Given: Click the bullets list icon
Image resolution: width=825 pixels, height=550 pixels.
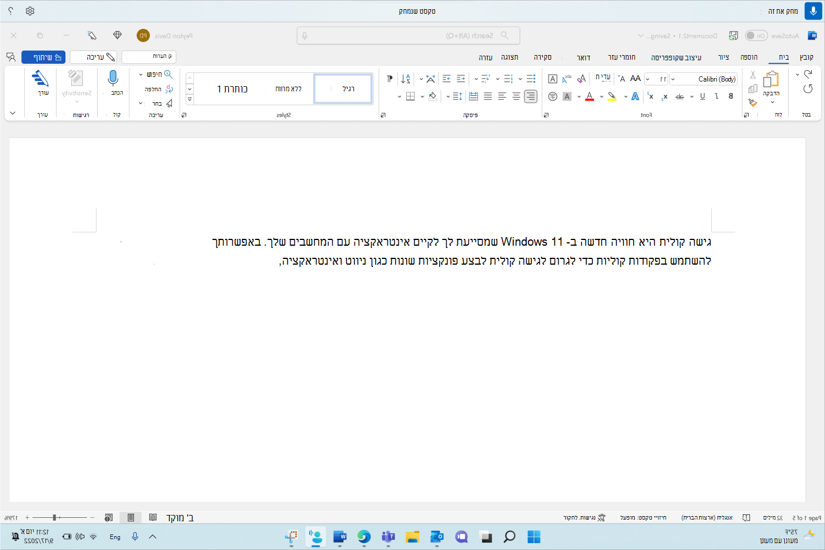Looking at the screenshot, I should (x=531, y=79).
